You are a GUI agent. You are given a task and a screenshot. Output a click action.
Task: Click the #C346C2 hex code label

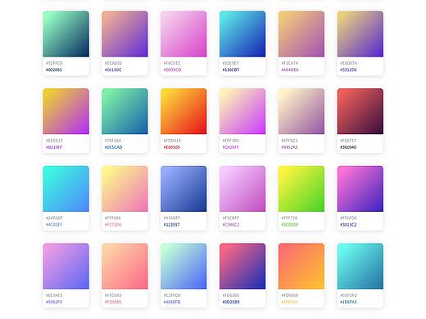pyautogui.click(x=231, y=225)
